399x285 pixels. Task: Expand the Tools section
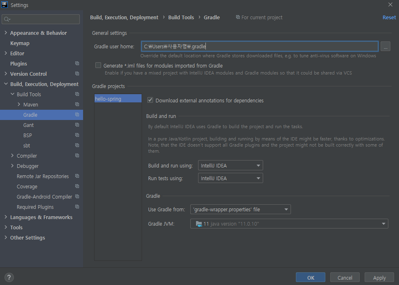coord(6,227)
